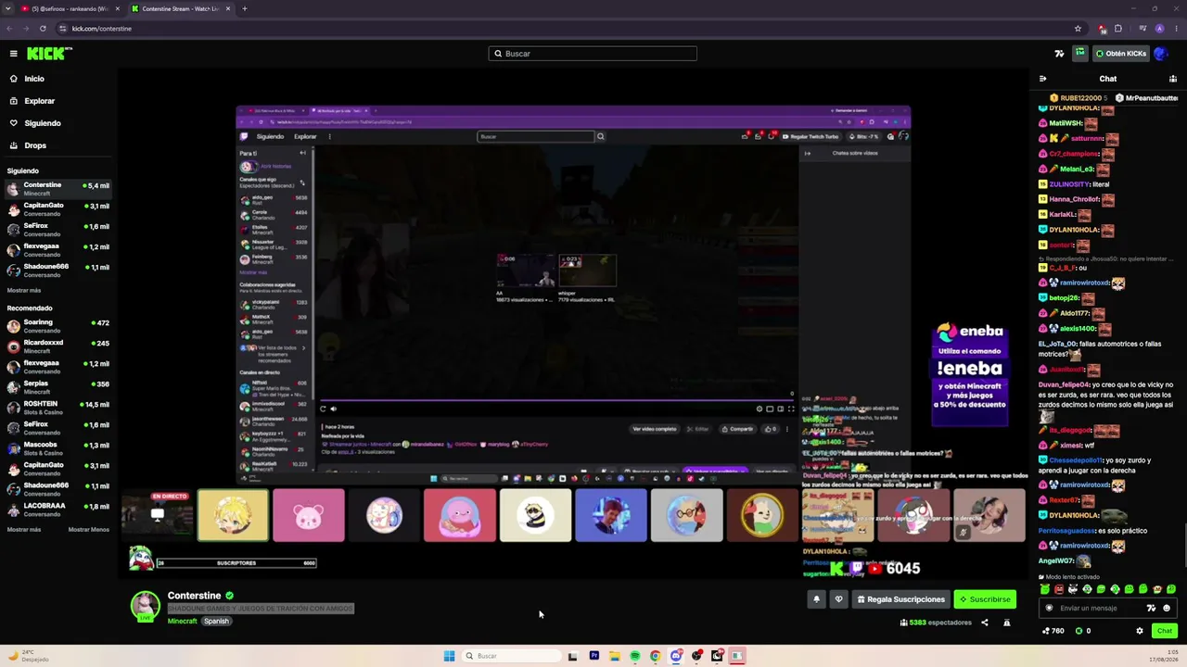Select the Spanish language tag

[x=216, y=622]
